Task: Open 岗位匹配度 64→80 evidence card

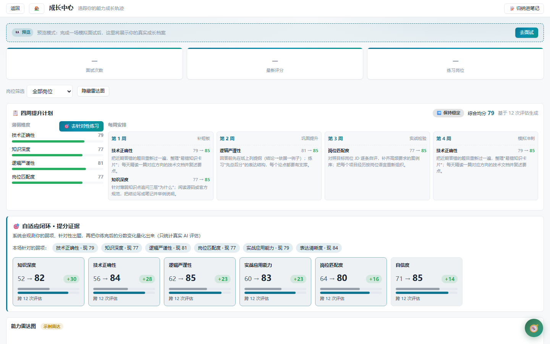Action: [351, 282]
